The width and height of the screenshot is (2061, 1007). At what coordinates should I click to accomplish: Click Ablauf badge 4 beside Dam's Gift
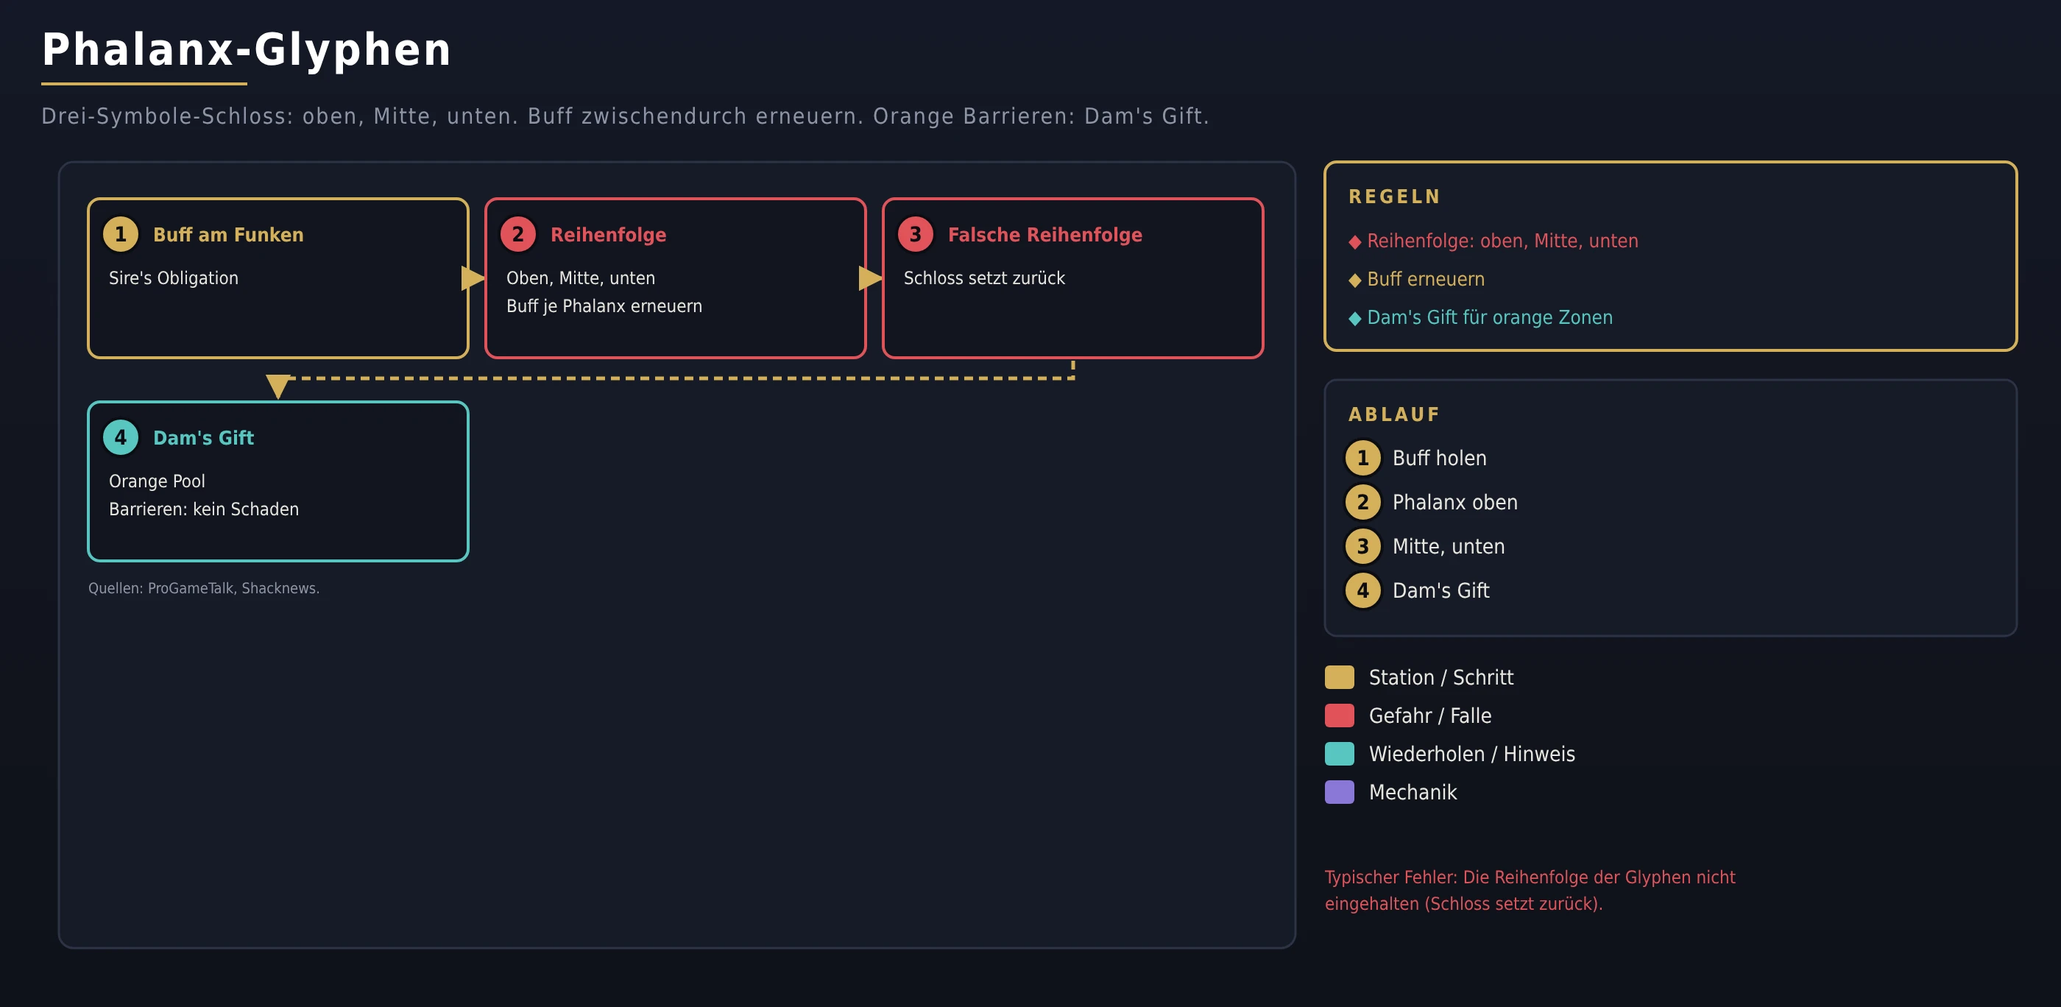[1362, 590]
